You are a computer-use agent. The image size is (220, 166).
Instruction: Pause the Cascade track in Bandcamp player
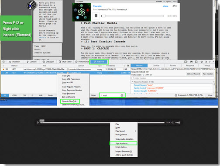[96, 16]
